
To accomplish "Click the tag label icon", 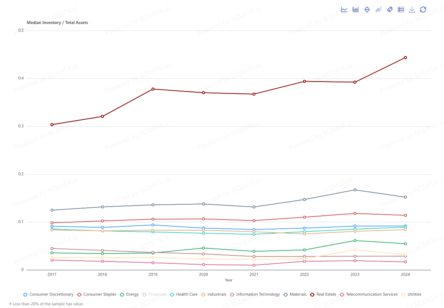I will pos(390,10).
